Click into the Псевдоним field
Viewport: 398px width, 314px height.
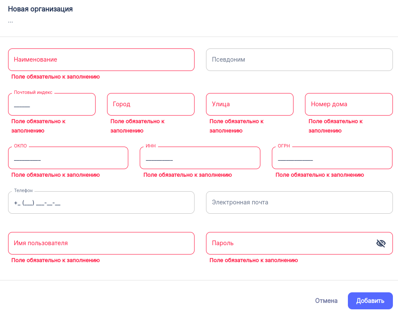299,59
